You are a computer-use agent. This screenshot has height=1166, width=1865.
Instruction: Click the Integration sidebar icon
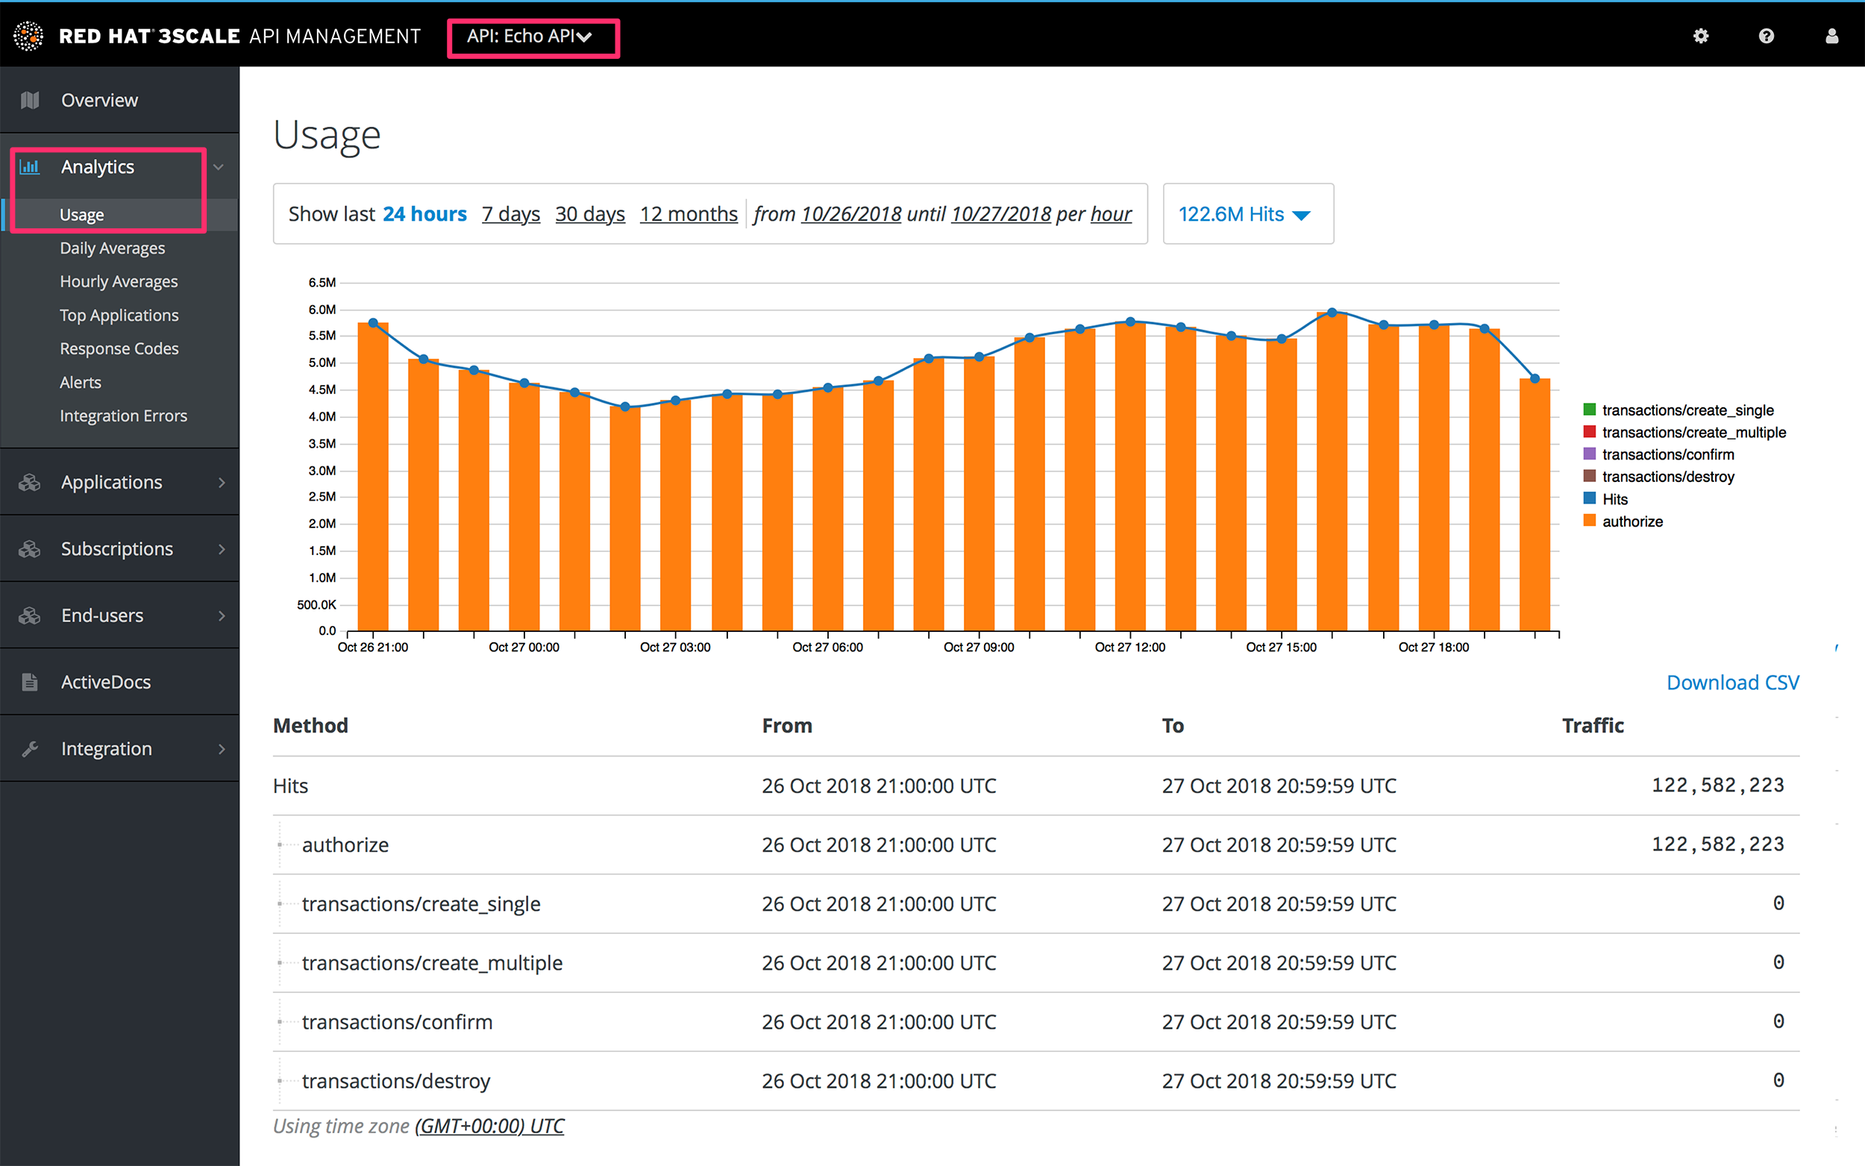[x=31, y=748]
